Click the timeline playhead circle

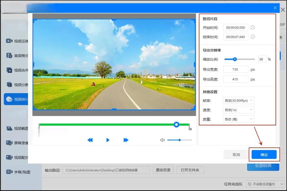point(177,125)
